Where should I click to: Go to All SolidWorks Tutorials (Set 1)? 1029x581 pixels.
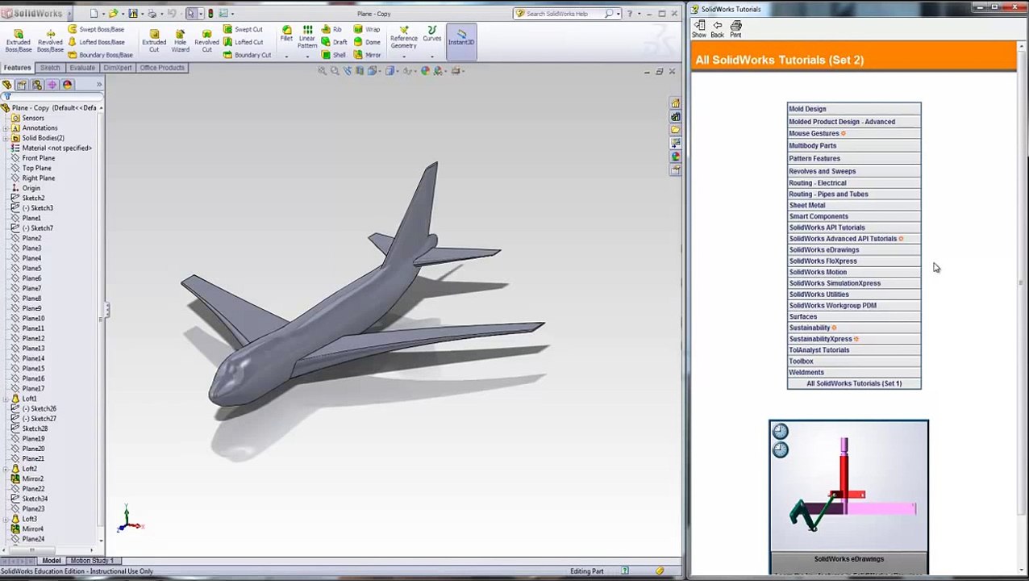pos(854,383)
